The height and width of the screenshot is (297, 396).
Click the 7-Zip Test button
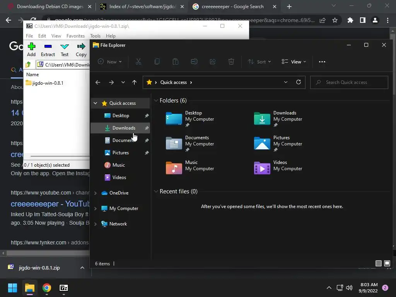[65, 49]
